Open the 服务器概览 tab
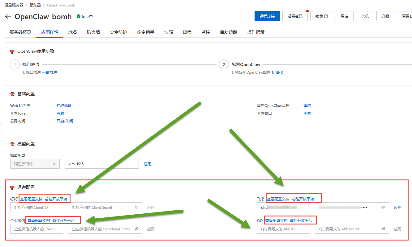This screenshot has width=412, height=247. coord(20,32)
